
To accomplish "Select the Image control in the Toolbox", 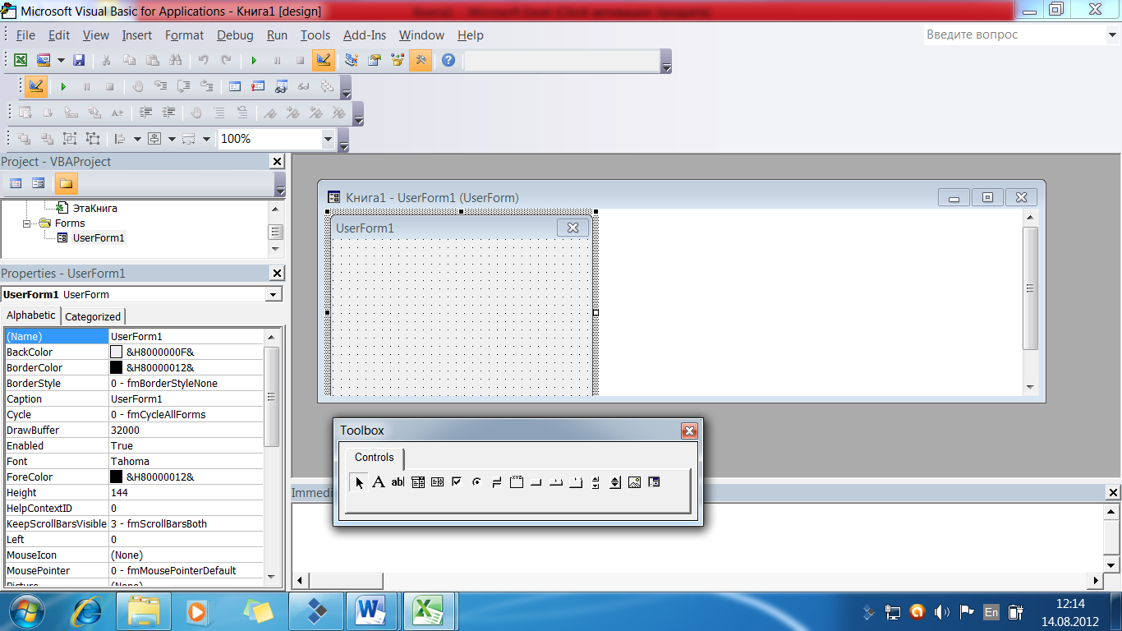I will tap(634, 482).
